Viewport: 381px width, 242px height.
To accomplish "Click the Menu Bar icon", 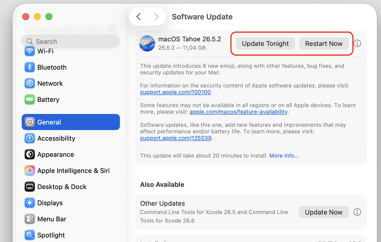I will pyautogui.click(x=30, y=219).
